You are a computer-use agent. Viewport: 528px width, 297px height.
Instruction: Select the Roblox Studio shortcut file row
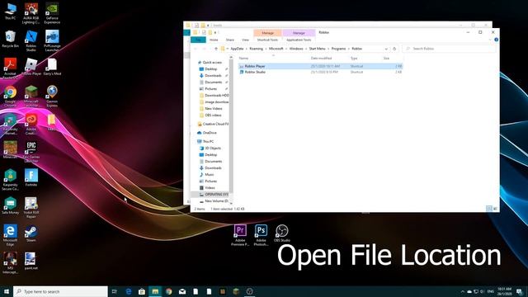coord(320,72)
